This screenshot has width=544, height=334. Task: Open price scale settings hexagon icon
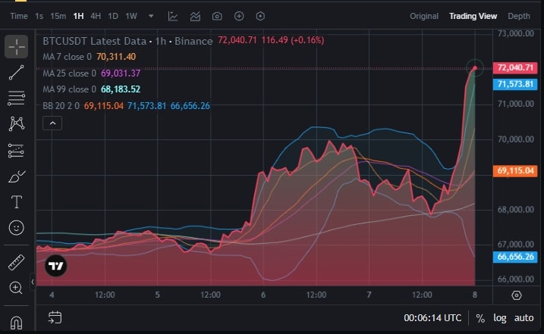(x=517, y=295)
